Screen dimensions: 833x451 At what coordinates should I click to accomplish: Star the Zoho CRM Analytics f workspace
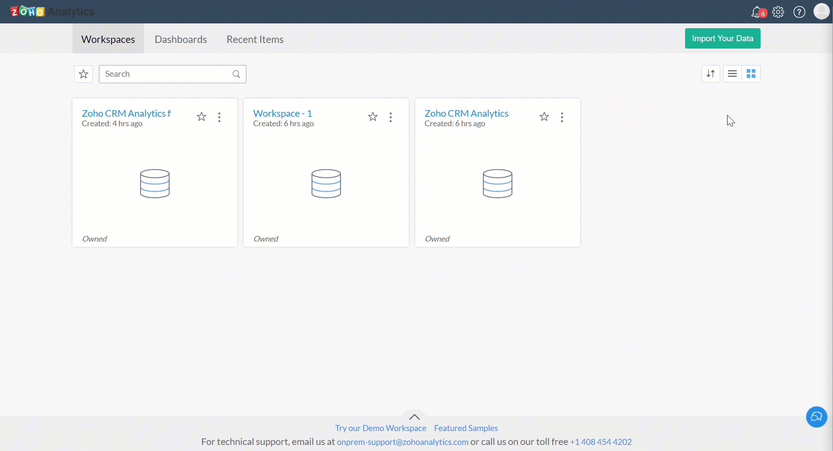201,117
